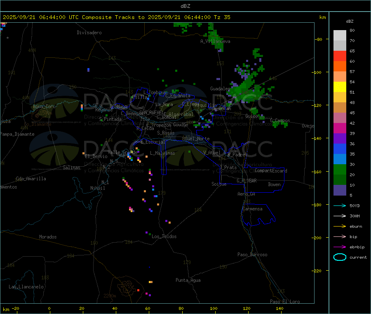This screenshot has width=371, height=314.
Task: Click the Atuel_Norte map label
Action: (196, 139)
